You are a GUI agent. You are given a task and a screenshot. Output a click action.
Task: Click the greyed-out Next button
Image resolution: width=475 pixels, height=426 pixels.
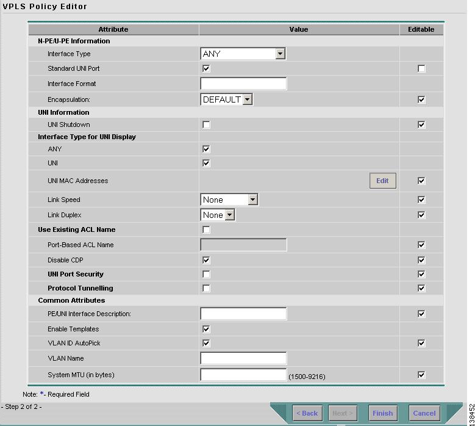[x=343, y=413]
